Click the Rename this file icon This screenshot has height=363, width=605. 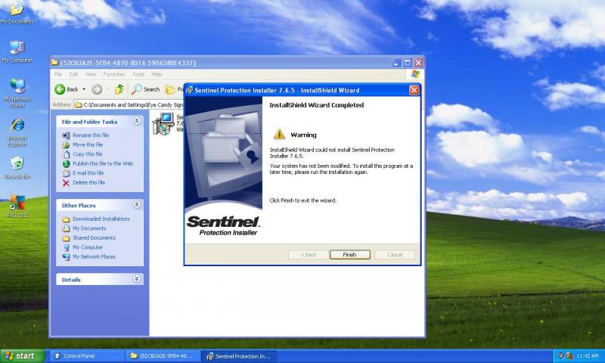(66, 135)
